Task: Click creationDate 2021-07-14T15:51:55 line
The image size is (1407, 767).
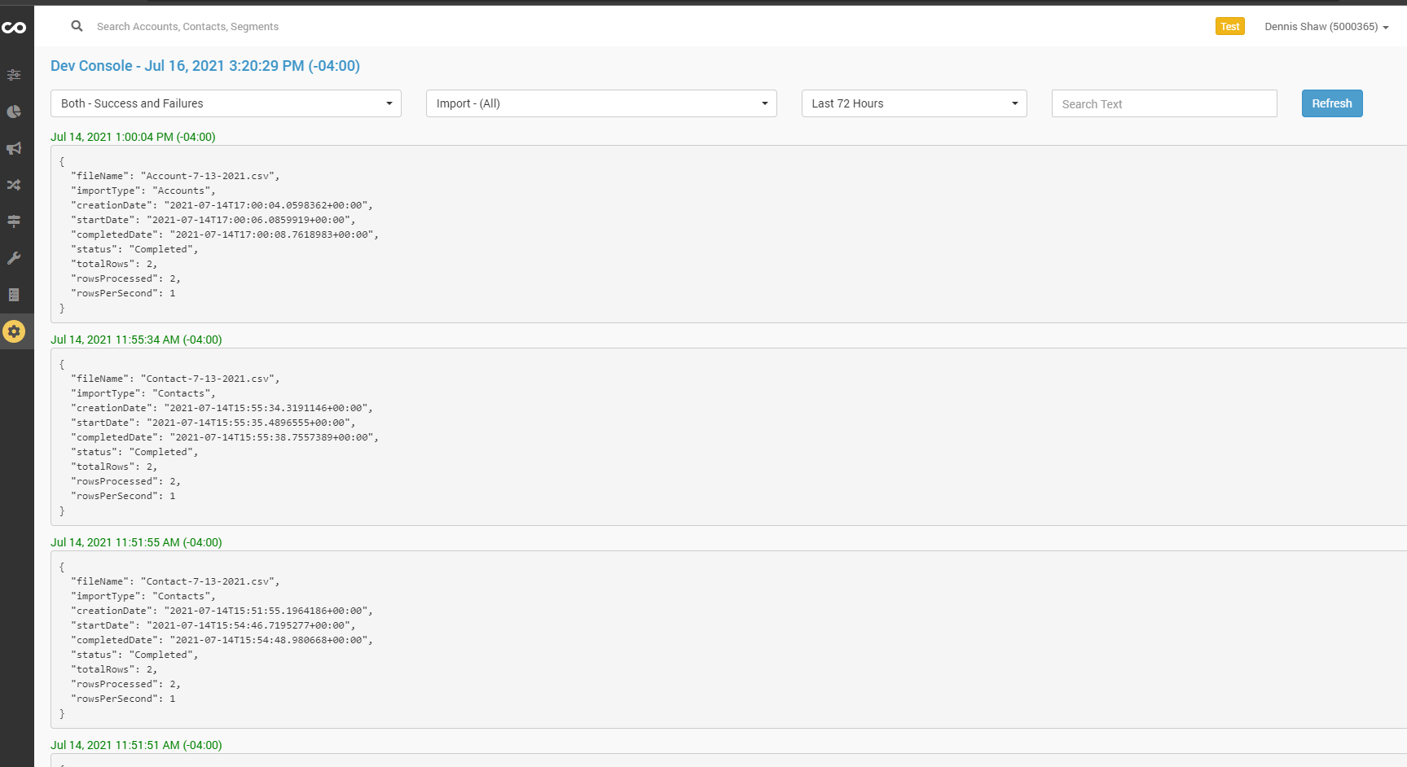Action: click(x=222, y=611)
